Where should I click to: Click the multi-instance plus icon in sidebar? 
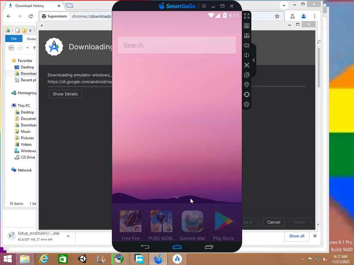tap(246, 75)
